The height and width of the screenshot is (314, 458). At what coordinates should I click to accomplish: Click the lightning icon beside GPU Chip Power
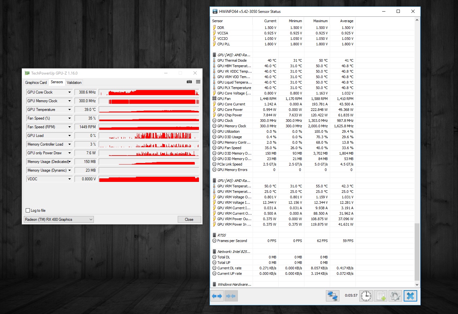click(214, 115)
